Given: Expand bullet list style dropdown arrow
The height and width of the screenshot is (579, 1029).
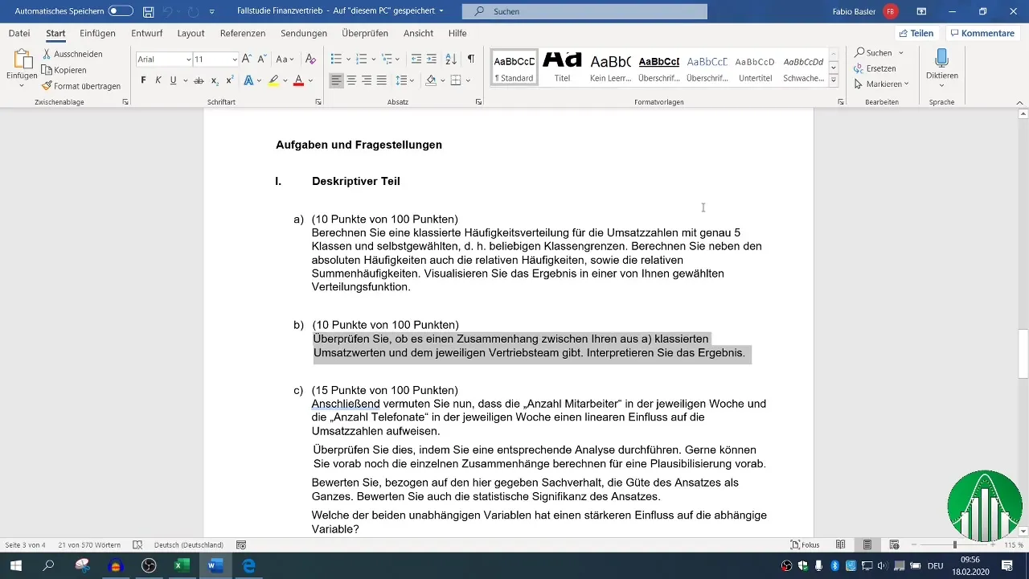Looking at the screenshot, I should coord(348,60).
